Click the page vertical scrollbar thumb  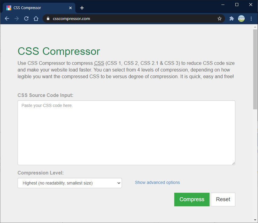tap(255, 69)
